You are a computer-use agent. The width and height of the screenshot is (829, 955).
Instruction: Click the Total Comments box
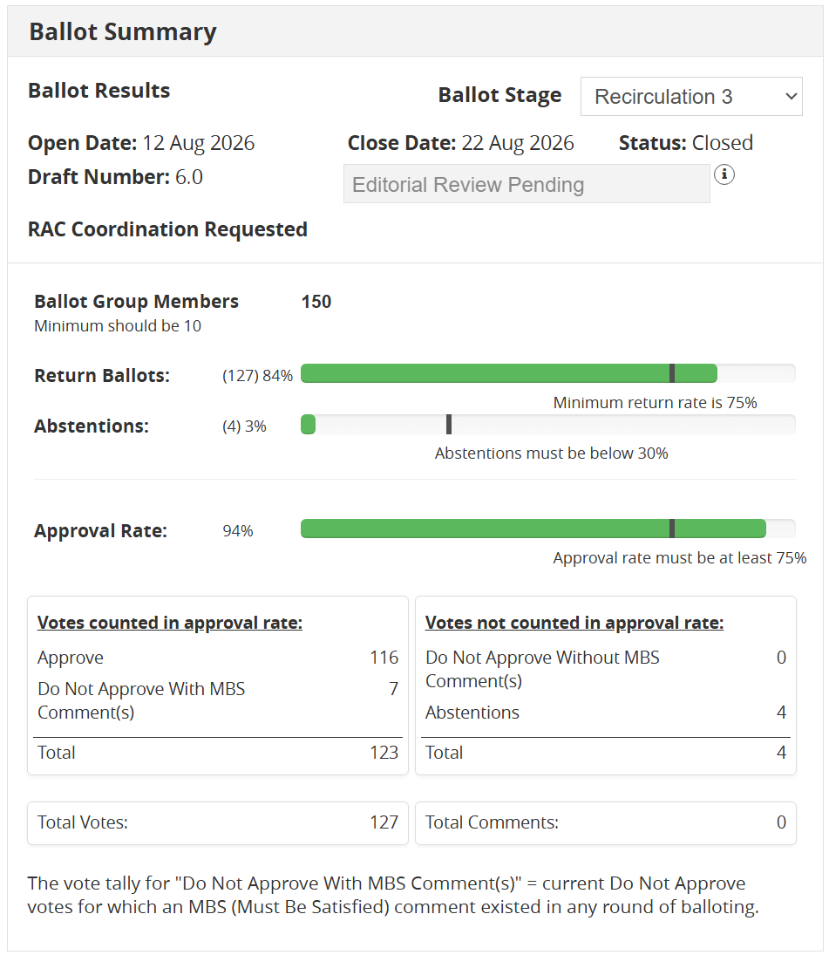pos(605,822)
